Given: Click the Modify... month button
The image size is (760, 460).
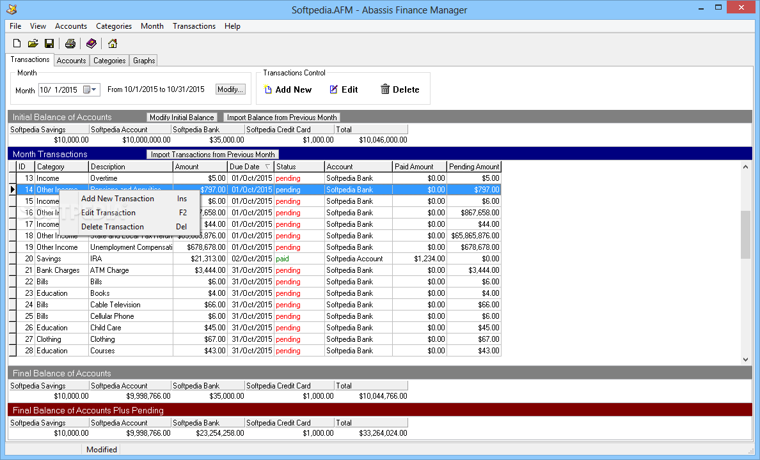Looking at the screenshot, I should (230, 89).
